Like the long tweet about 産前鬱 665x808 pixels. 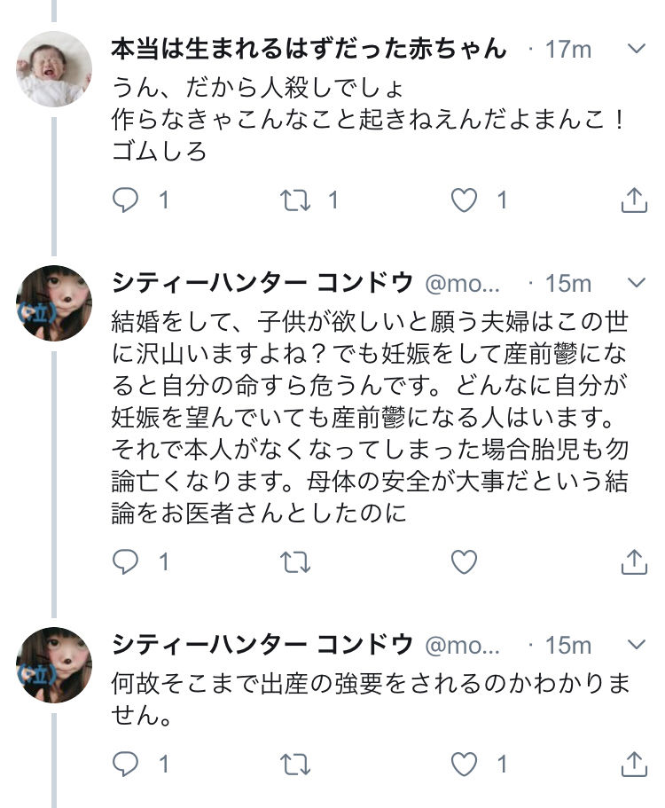click(x=464, y=561)
